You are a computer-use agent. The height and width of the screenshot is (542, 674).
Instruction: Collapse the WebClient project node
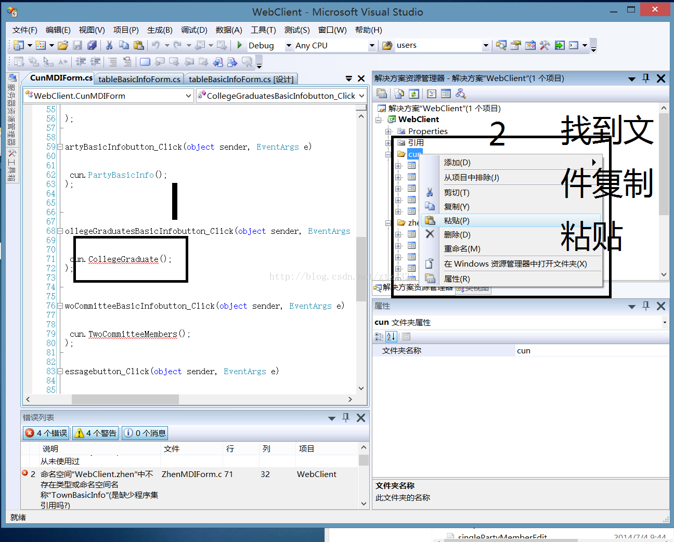coord(379,120)
